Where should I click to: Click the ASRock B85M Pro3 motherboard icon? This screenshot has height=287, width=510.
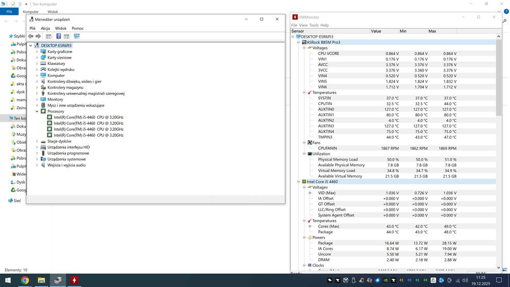click(x=304, y=42)
